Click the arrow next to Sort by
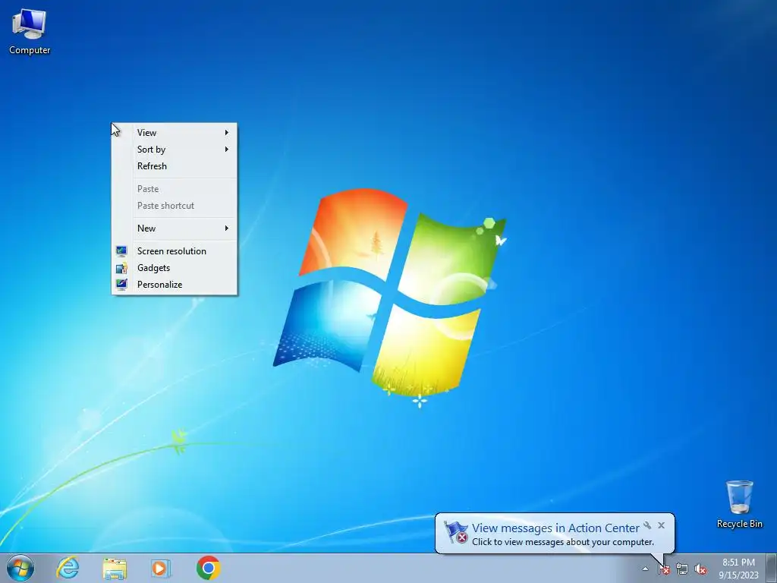The height and width of the screenshot is (583, 777). (226, 150)
